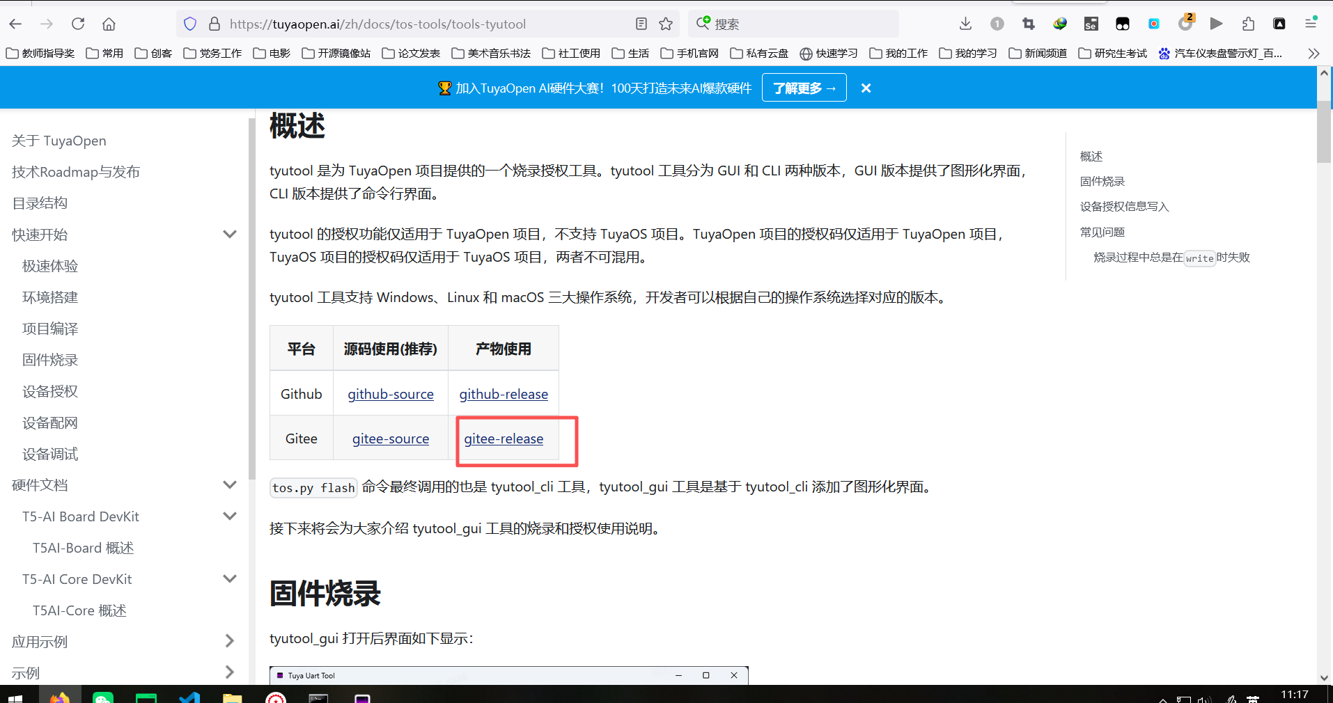Open T5AI-Board 概述 sidebar page
The image size is (1333, 703).
83,548
